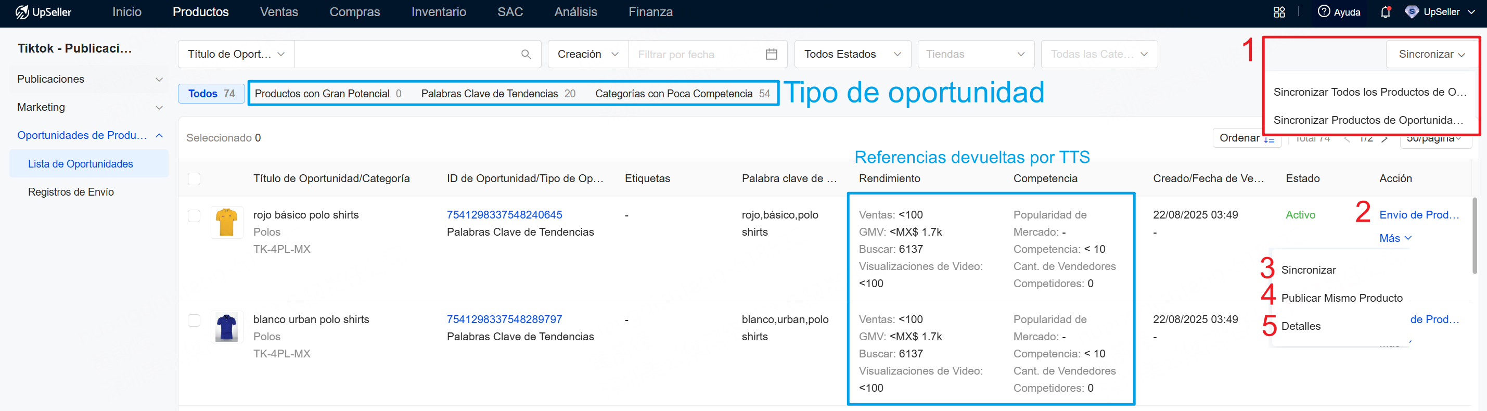This screenshot has width=1487, height=411.
Task: Open the SAC menu
Action: click(x=510, y=12)
